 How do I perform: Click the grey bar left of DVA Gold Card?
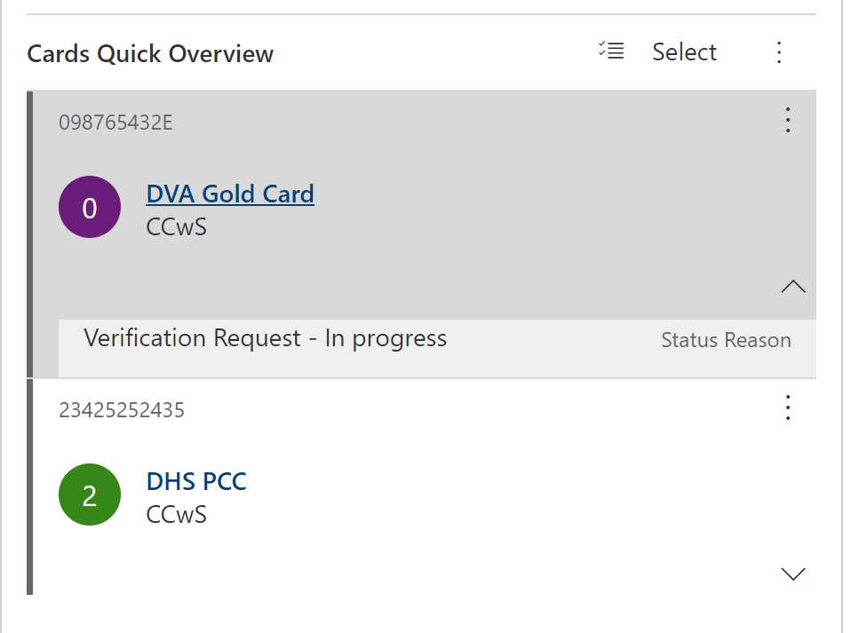coord(30,233)
